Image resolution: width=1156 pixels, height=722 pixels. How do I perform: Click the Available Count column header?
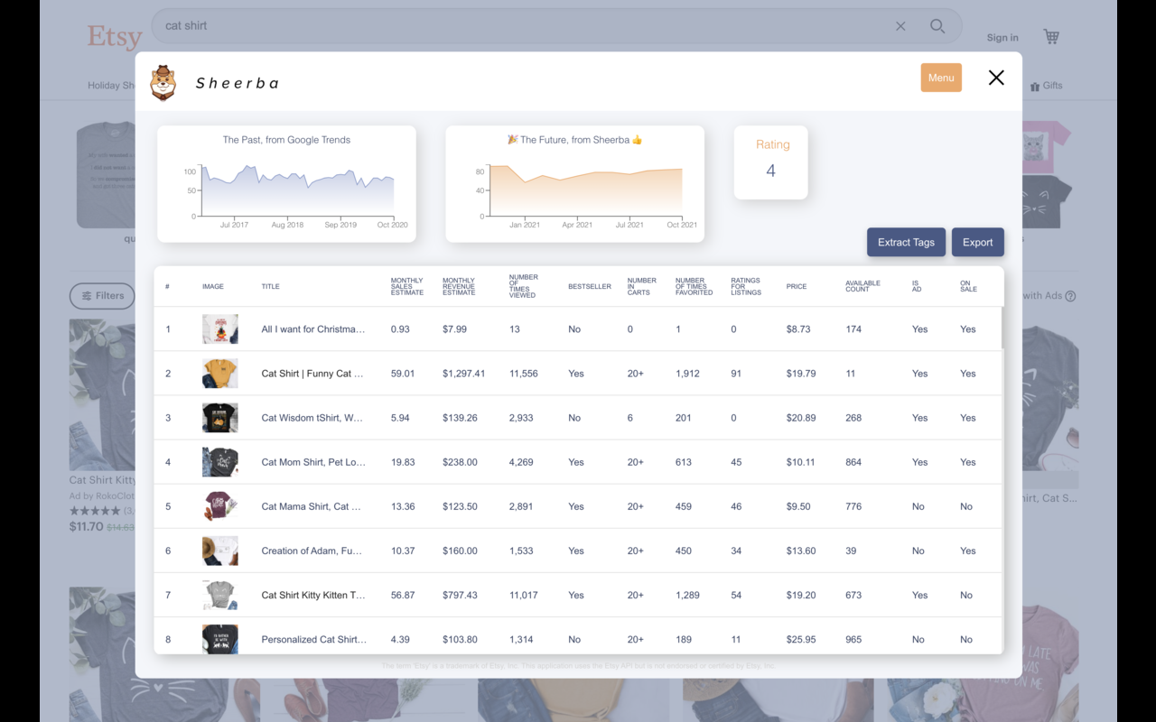coord(863,287)
